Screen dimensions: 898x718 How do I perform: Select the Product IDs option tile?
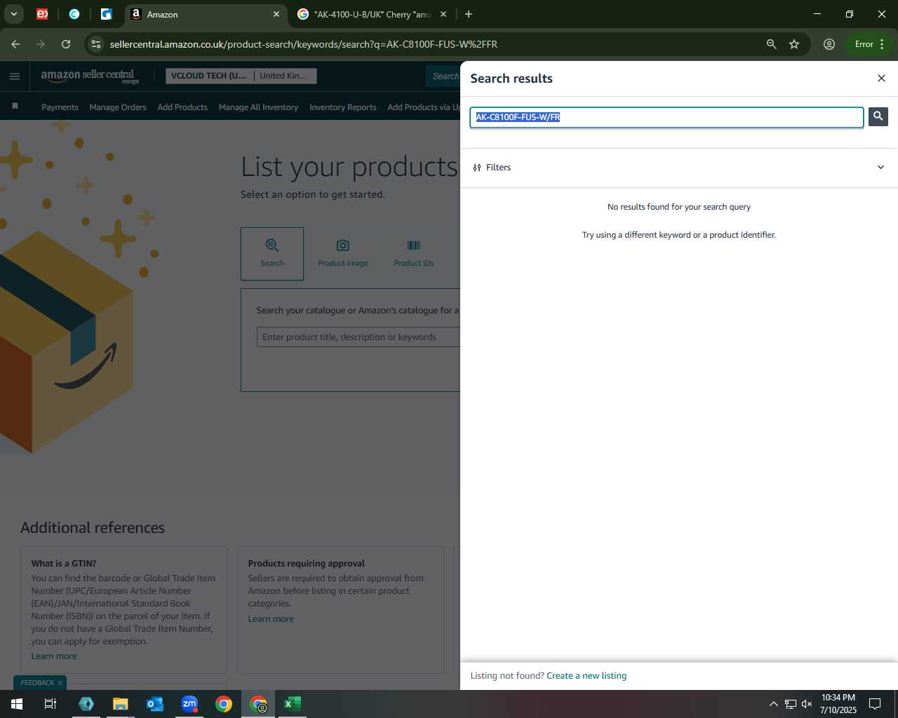[414, 254]
